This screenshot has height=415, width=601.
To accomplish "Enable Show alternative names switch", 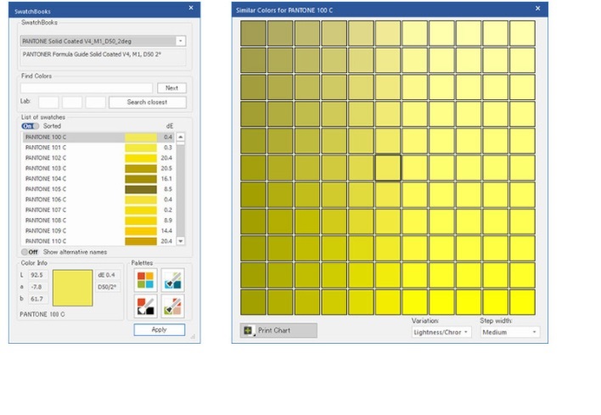I will click(x=30, y=252).
